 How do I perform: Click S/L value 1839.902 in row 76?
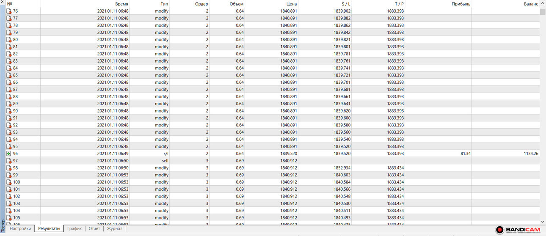(x=342, y=11)
